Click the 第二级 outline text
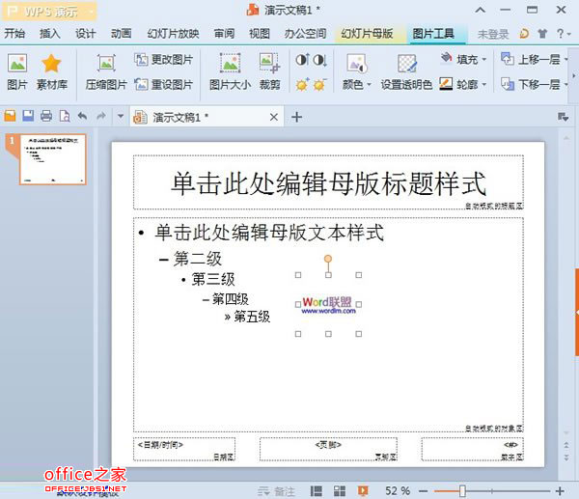The height and width of the screenshot is (499, 579). (x=198, y=259)
